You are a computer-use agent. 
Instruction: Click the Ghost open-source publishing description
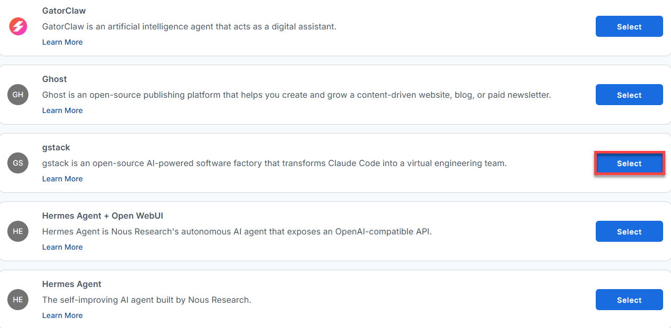click(x=296, y=95)
